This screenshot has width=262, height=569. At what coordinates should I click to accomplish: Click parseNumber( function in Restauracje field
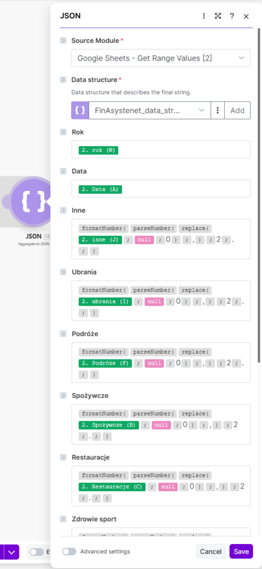pos(153,476)
